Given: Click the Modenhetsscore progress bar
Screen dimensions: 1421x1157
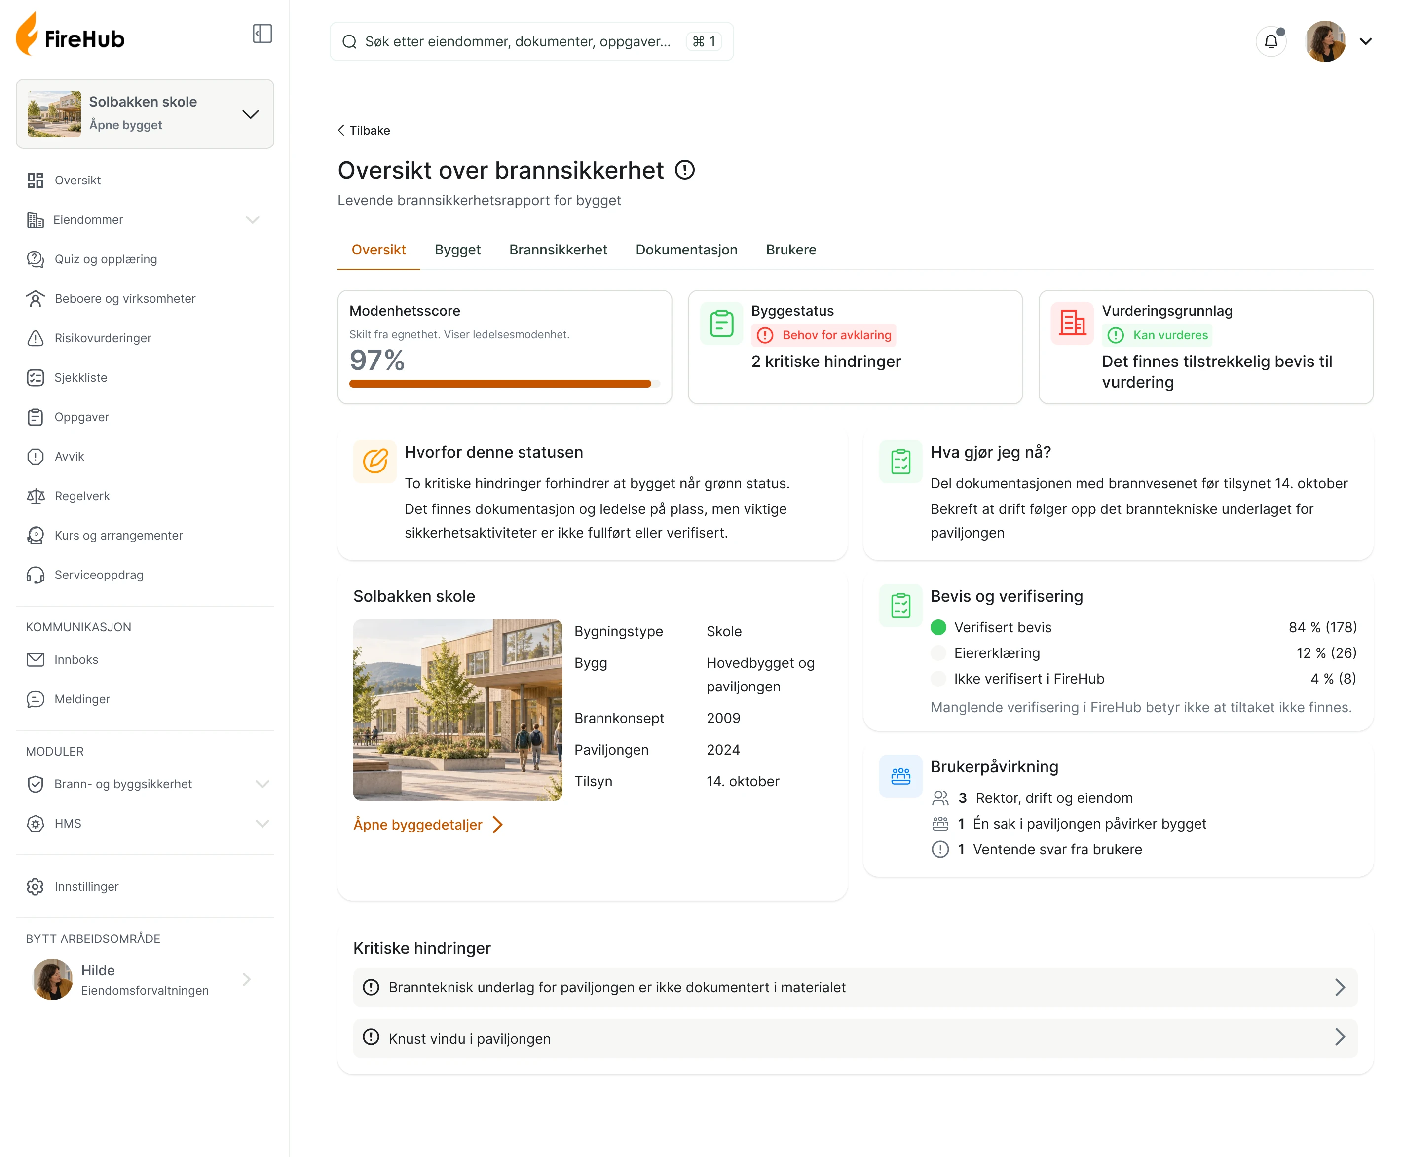Looking at the screenshot, I should pyautogui.click(x=504, y=383).
